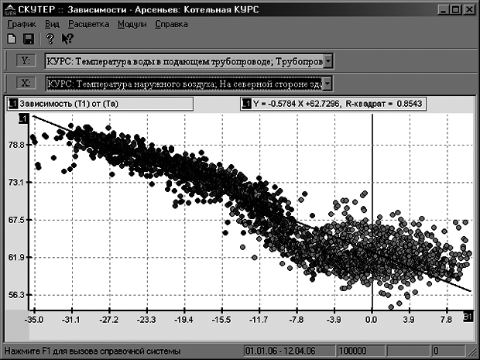
Task: Click the X-axis value -11.7
Action: point(259,320)
